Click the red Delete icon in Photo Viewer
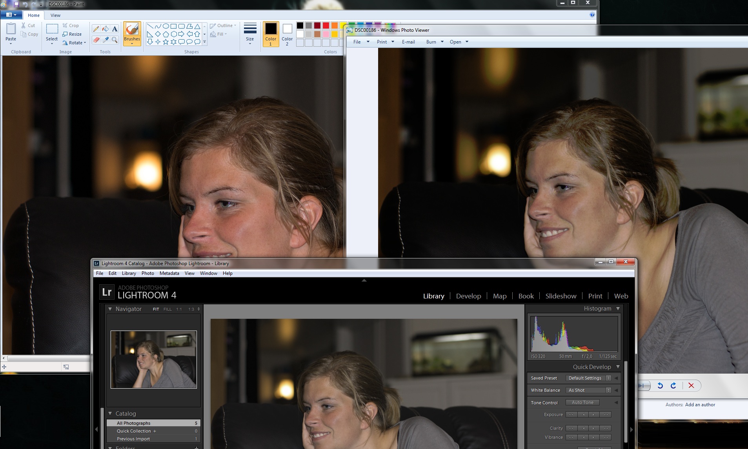The image size is (748, 449). tap(691, 385)
